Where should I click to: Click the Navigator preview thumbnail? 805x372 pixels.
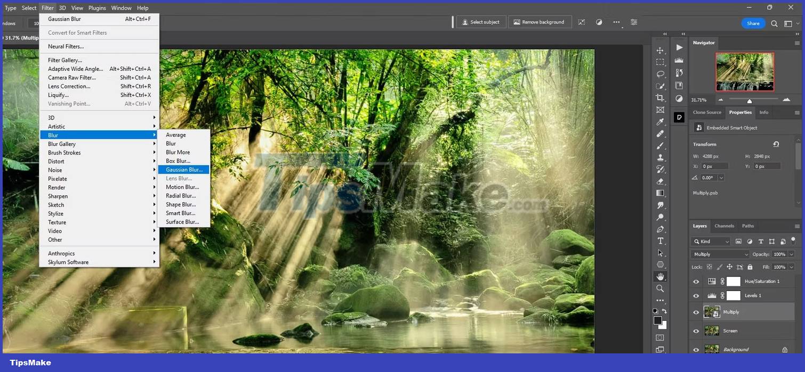(x=744, y=72)
